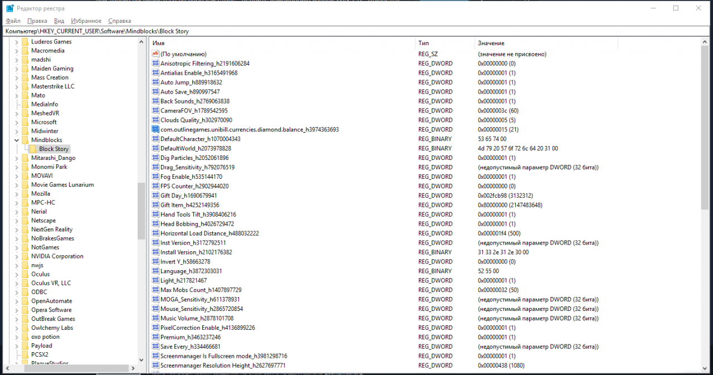Viewport: 713px width, 375px height.
Task: Click the Microsoft folder icon
Action: pyautogui.click(x=25, y=122)
